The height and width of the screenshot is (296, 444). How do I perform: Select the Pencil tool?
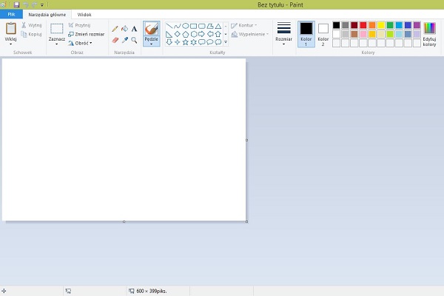coord(115,29)
